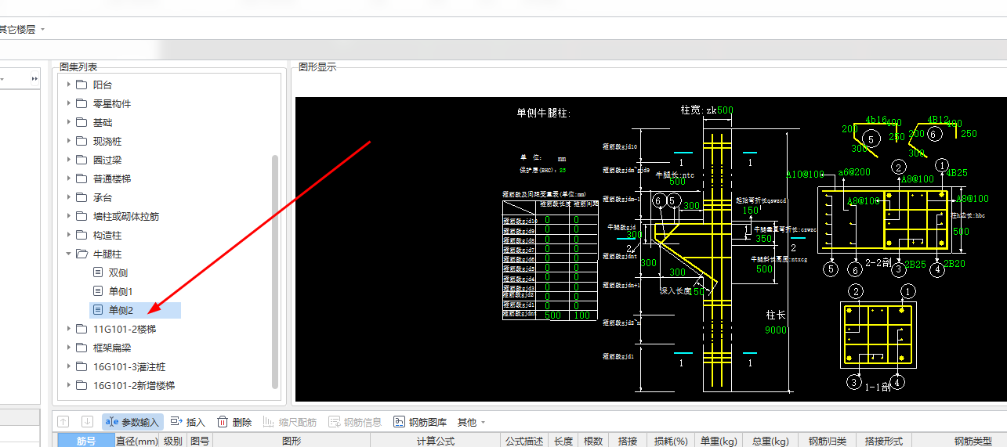
Task: Select the 普通楼梯 folder icon
Action: click(x=82, y=178)
